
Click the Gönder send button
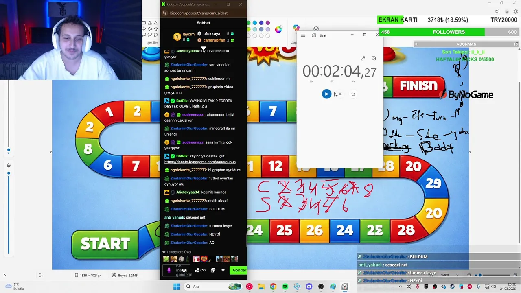[239, 270]
